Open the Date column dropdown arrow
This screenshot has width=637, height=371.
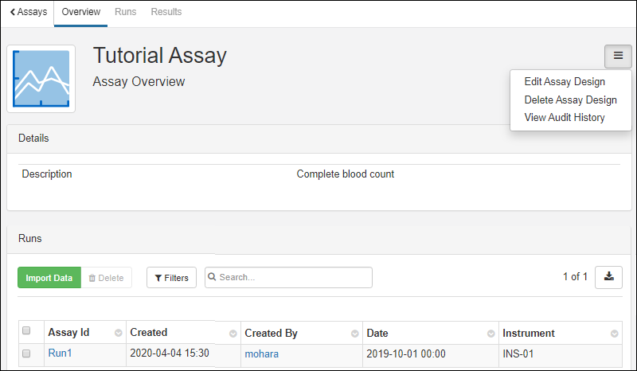[x=488, y=334]
